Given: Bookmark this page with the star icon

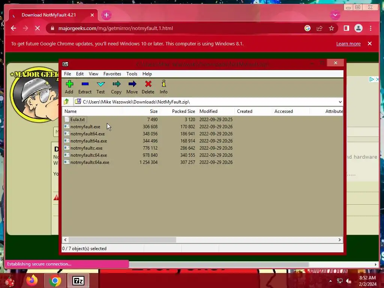Looking at the screenshot, I should (x=331, y=28).
